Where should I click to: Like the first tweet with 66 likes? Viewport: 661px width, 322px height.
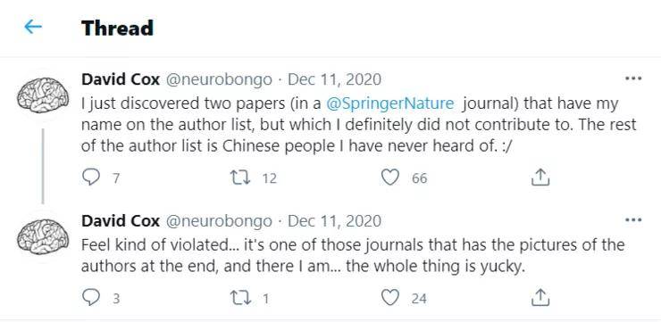coord(390,178)
